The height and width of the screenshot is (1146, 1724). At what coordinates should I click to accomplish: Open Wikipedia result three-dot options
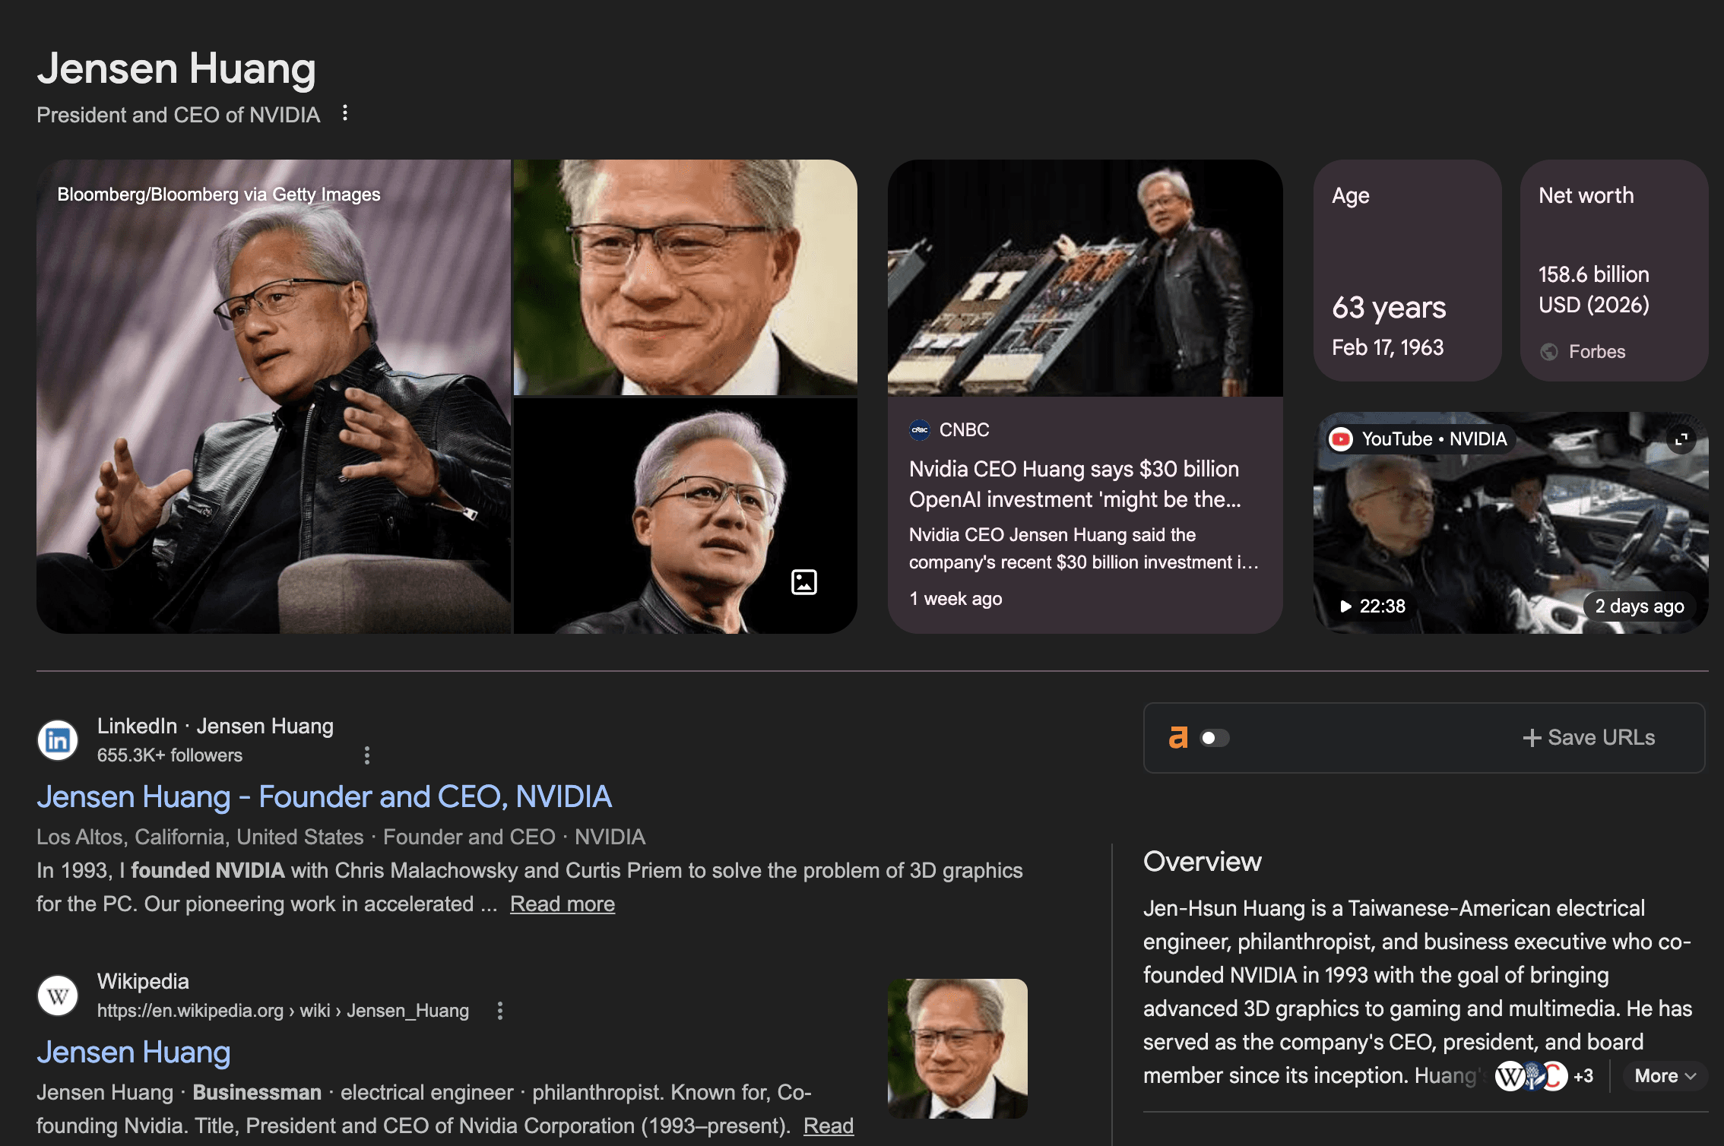pos(499,1011)
